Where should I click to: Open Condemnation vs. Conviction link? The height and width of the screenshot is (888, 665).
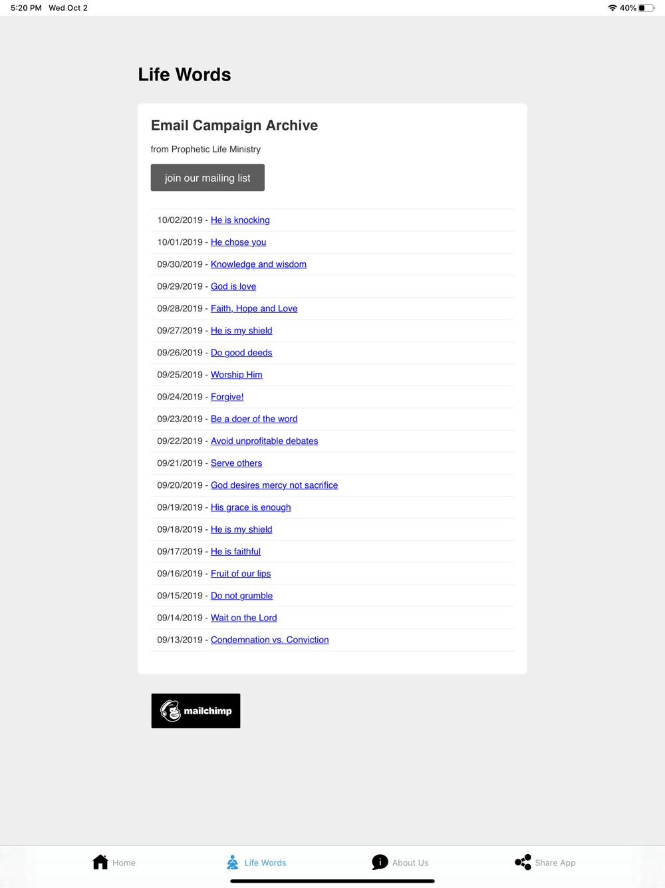click(x=270, y=640)
